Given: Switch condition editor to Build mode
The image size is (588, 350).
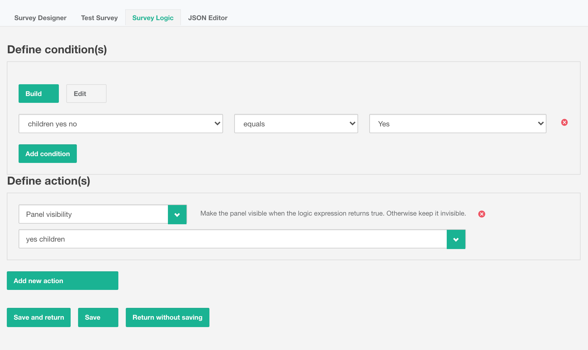Looking at the screenshot, I should pyautogui.click(x=38, y=94).
